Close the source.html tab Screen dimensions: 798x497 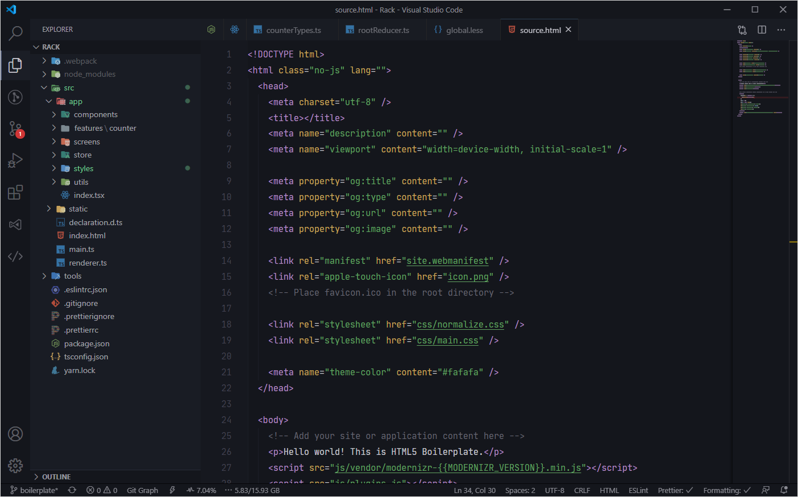[x=568, y=30]
